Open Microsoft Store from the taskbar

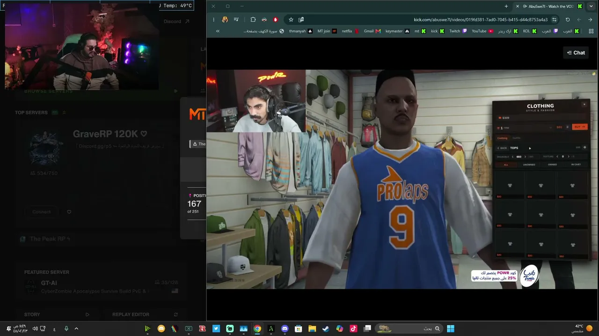pos(299,329)
